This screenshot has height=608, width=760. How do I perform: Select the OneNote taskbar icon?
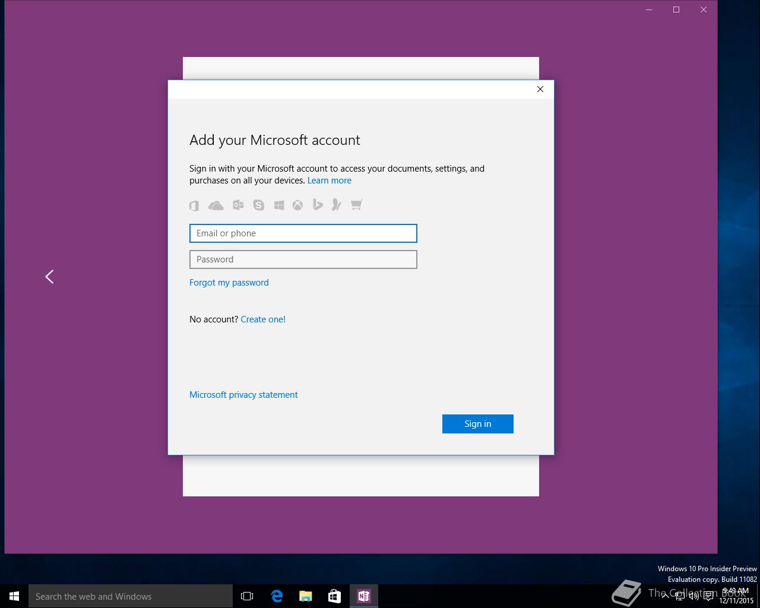click(363, 596)
